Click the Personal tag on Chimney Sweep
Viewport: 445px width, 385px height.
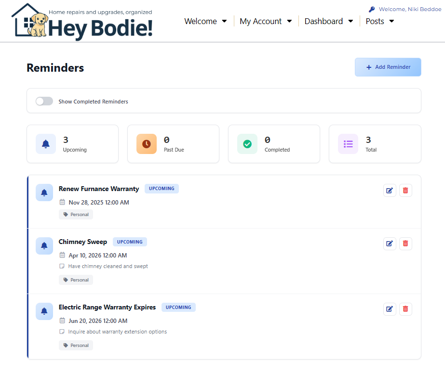tap(76, 280)
